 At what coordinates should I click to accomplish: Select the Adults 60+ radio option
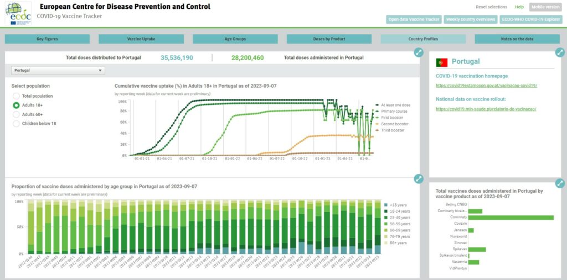click(17, 114)
